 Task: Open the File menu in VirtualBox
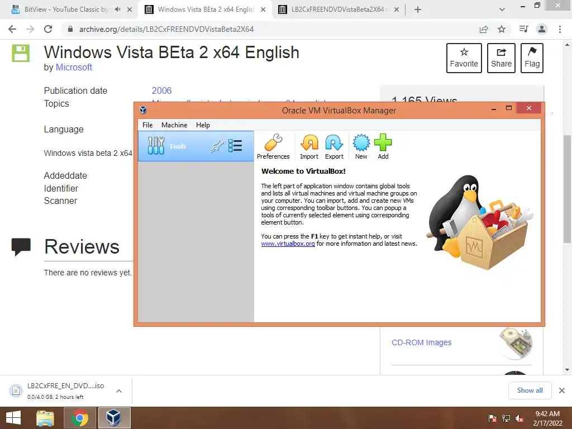point(147,125)
